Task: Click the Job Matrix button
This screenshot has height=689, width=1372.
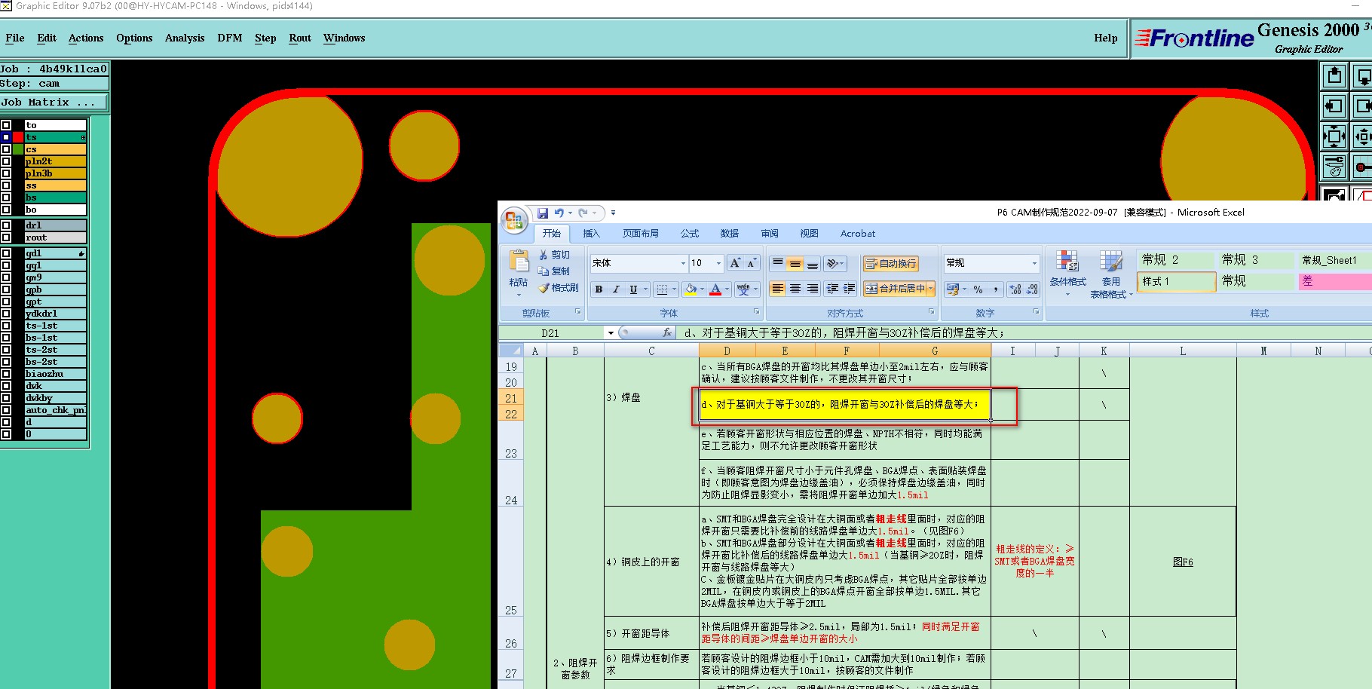Action: point(54,102)
